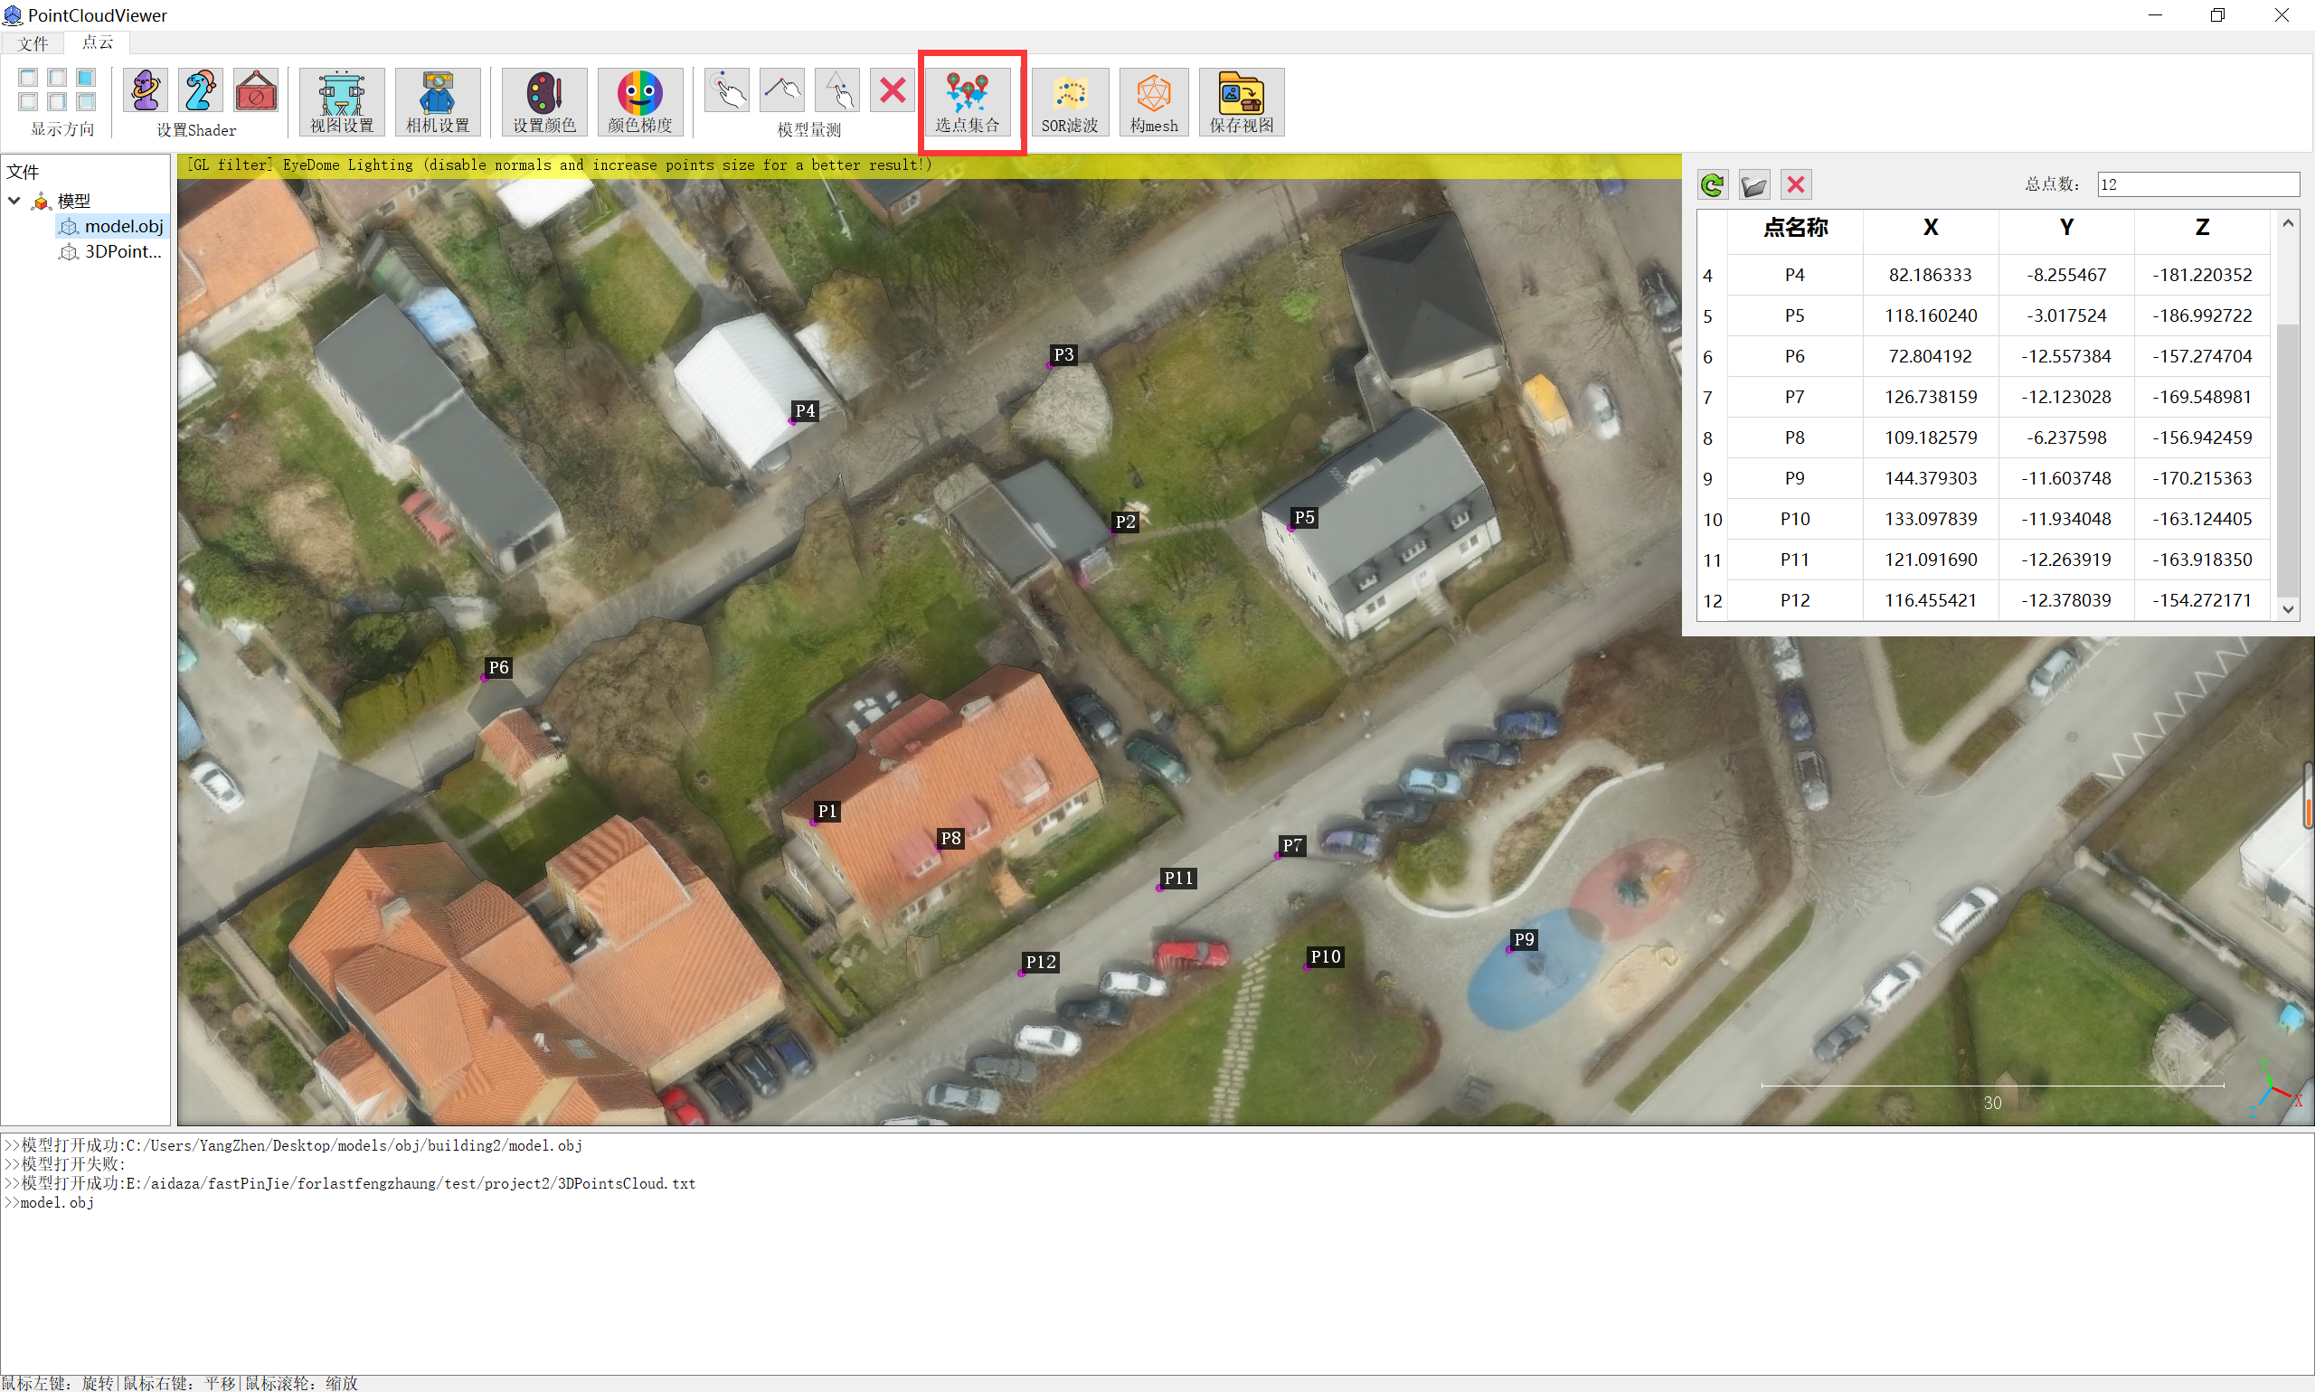Screen dimensions: 2315x1392
Task: Pick the triangle angle measurement tool
Action: [x=838, y=91]
